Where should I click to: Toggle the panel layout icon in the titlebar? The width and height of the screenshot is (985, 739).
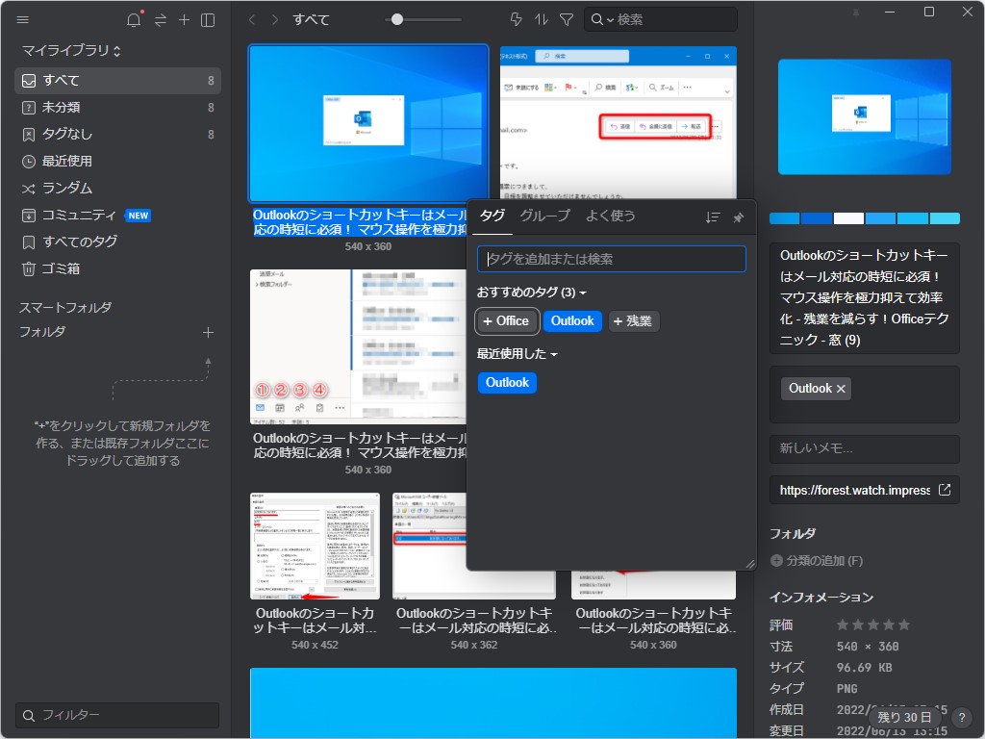[207, 19]
